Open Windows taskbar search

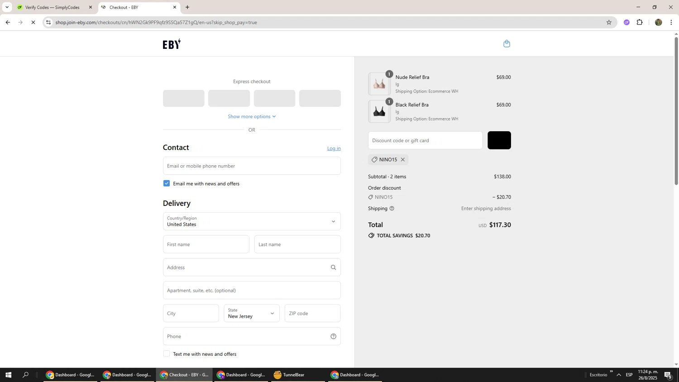[x=26, y=375]
